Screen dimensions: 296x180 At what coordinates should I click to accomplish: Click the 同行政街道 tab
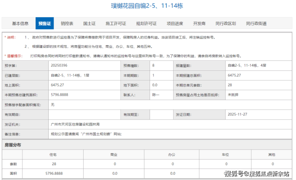256,24
